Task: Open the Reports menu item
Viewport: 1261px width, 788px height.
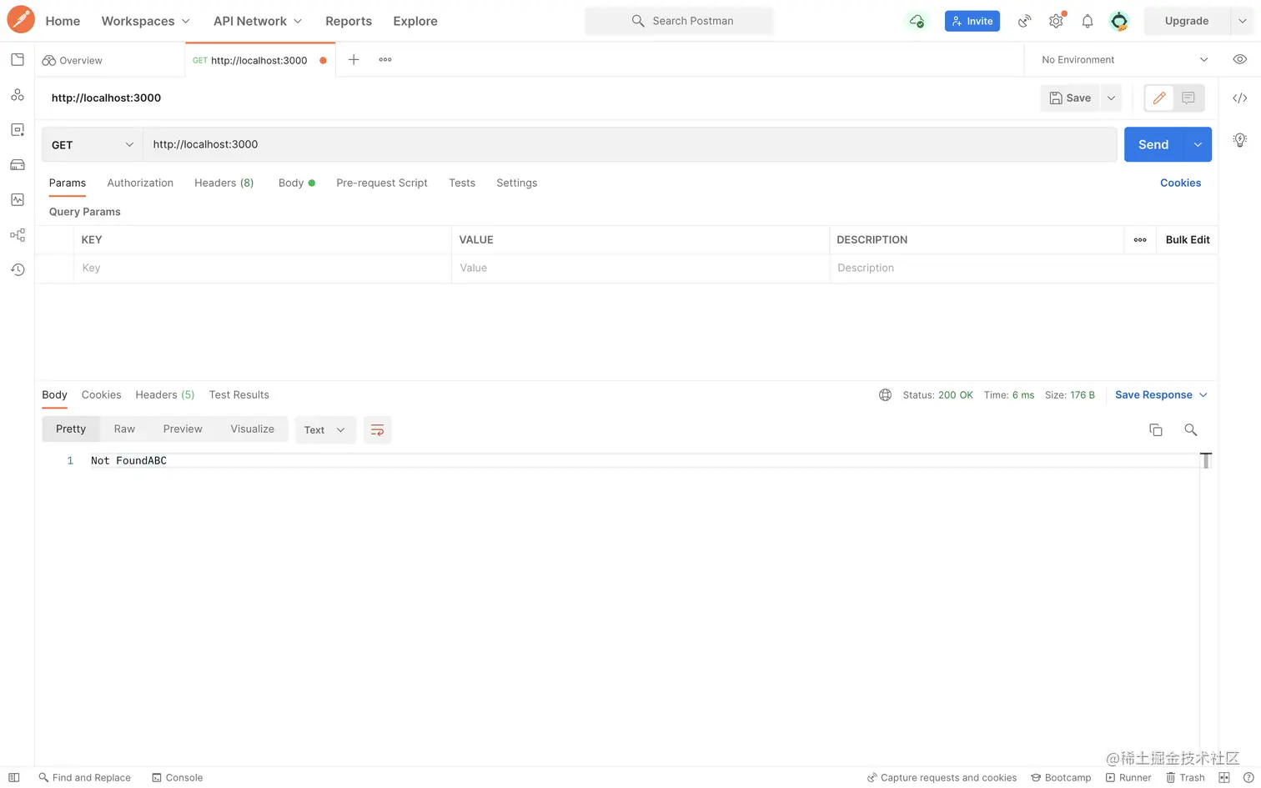Action: pyautogui.click(x=349, y=21)
